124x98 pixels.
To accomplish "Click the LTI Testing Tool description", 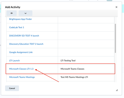I will (x=68, y=60).
